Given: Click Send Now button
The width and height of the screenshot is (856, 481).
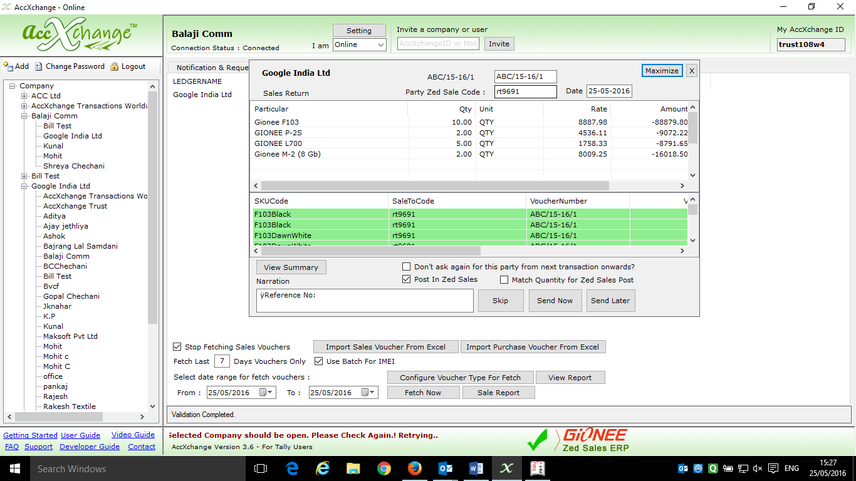Looking at the screenshot, I should (x=555, y=301).
